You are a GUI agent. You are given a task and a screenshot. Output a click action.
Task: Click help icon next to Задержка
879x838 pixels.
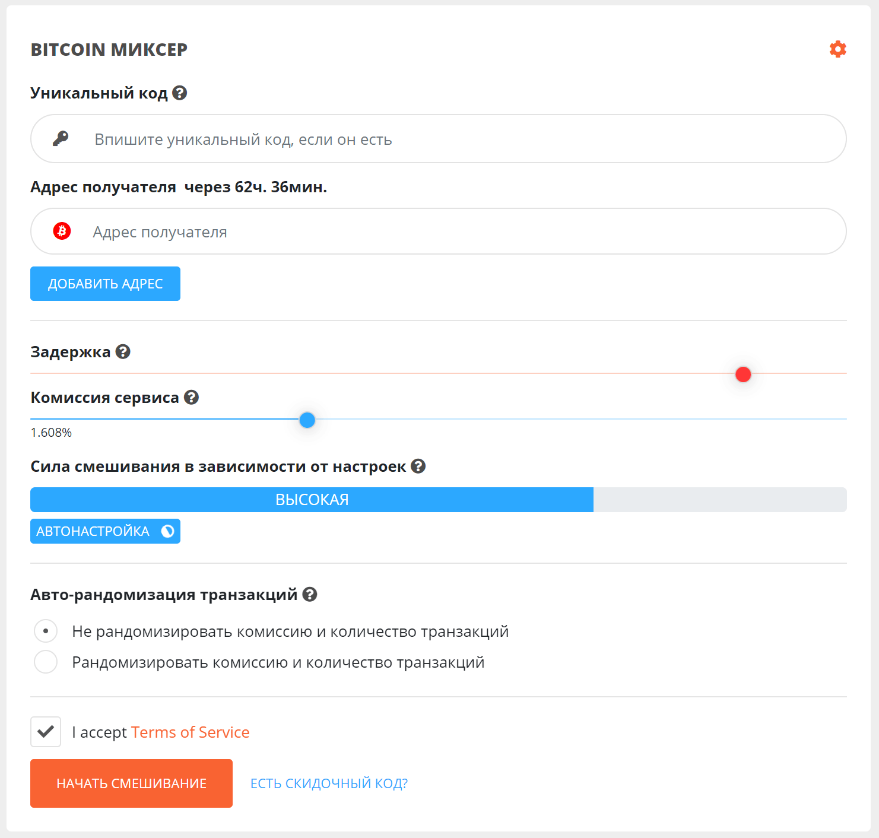(x=123, y=352)
